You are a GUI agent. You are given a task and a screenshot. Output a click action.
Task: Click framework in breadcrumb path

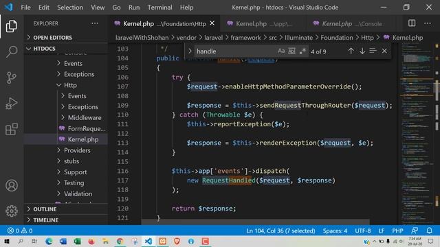point(245,38)
